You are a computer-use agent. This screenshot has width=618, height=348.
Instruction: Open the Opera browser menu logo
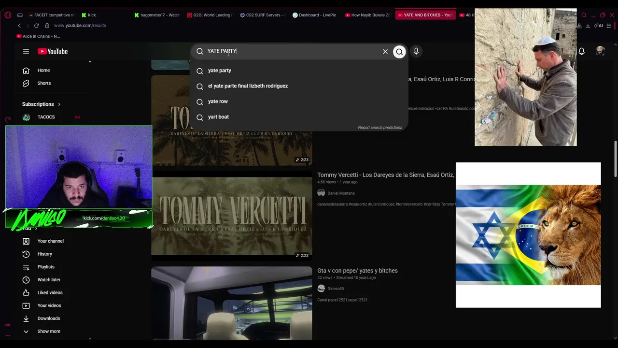click(8, 15)
